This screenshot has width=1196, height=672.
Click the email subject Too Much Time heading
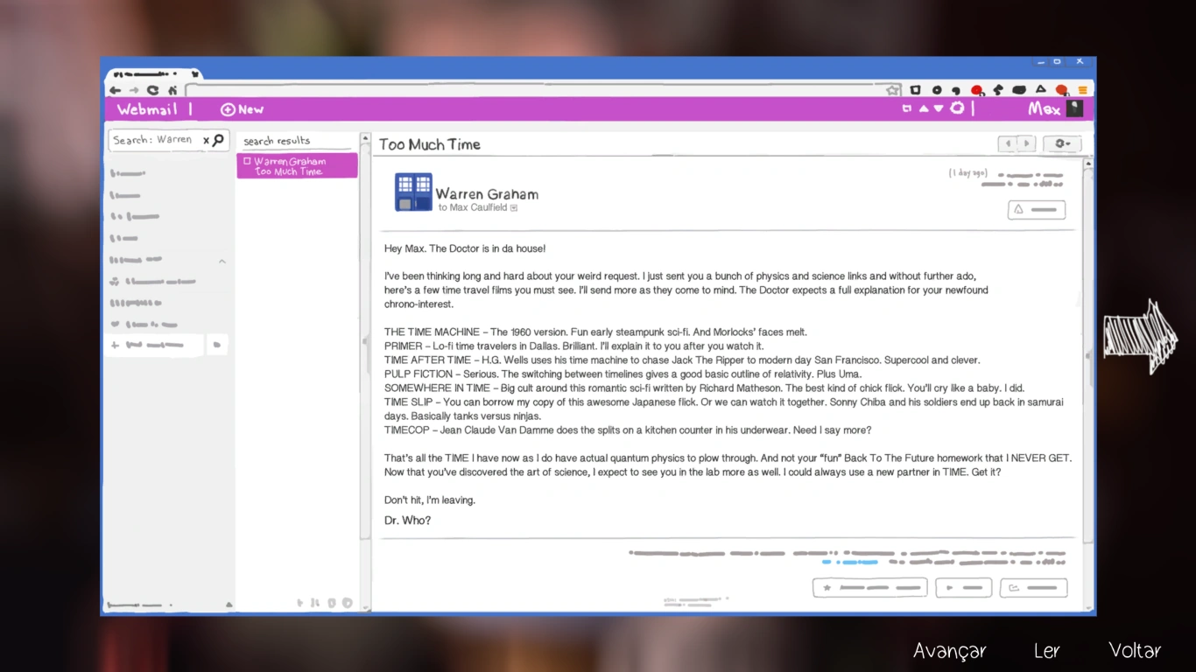[429, 144]
